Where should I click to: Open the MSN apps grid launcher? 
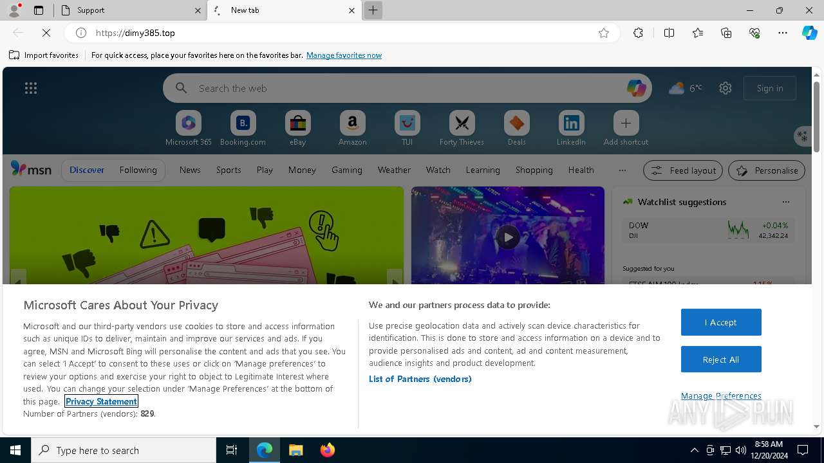(x=31, y=88)
